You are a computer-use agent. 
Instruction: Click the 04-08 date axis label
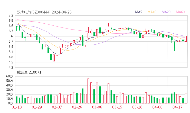coord(157,107)
